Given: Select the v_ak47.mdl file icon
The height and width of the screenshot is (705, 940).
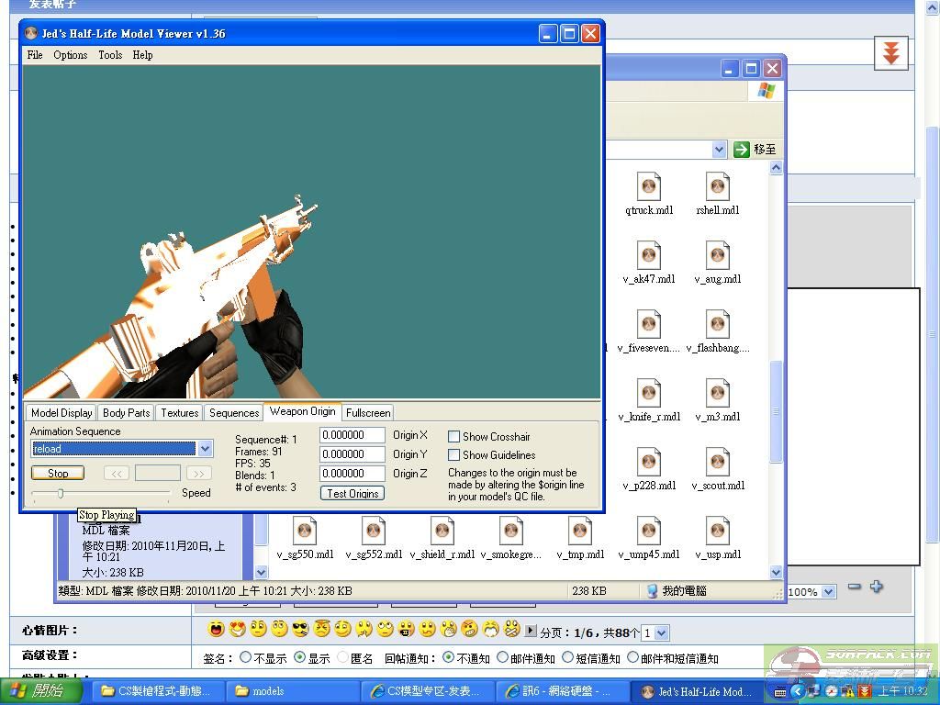Looking at the screenshot, I should pyautogui.click(x=649, y=256).
